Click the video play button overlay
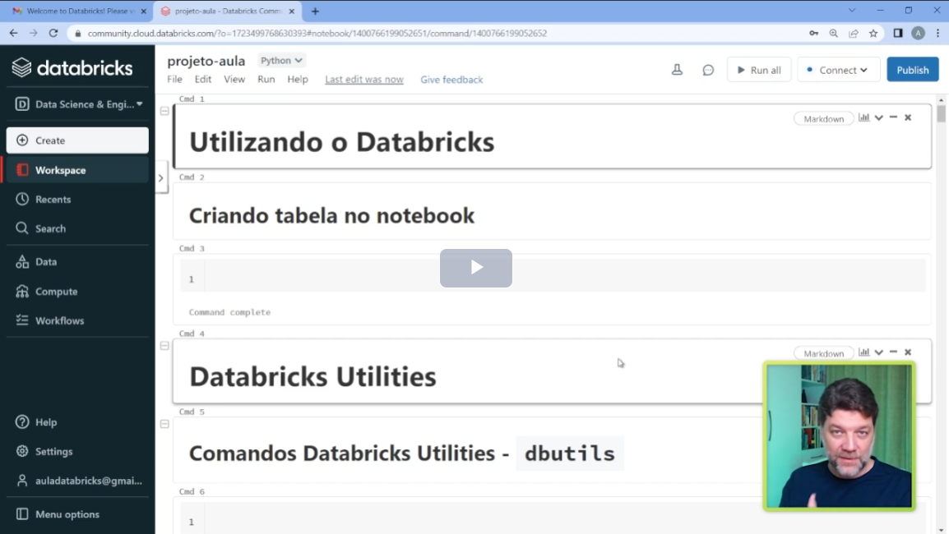949x534 pixels. coord(476,268)
